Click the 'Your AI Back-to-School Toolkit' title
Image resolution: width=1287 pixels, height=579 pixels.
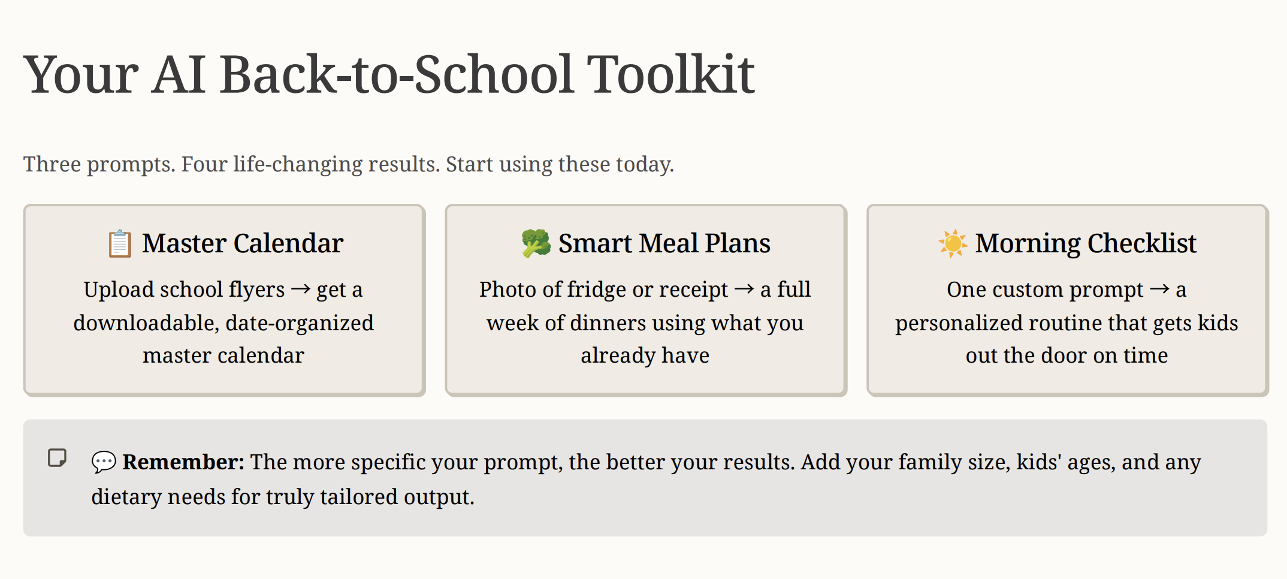389,75
